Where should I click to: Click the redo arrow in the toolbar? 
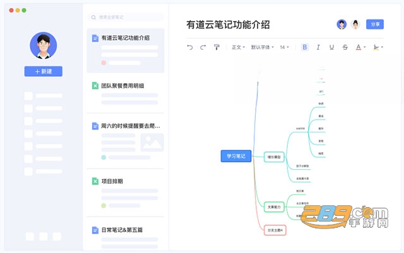(x=203, y=47)
